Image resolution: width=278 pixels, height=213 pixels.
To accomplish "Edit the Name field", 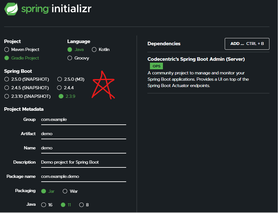I will pos(83,148).
